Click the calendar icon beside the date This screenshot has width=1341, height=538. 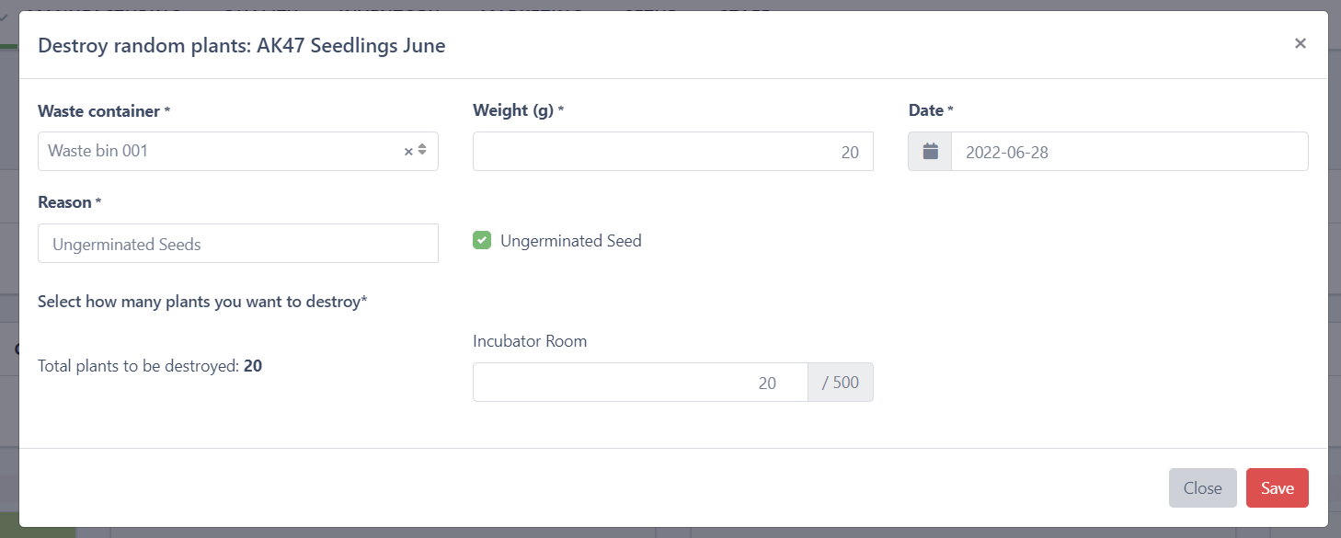pos(930,152)
